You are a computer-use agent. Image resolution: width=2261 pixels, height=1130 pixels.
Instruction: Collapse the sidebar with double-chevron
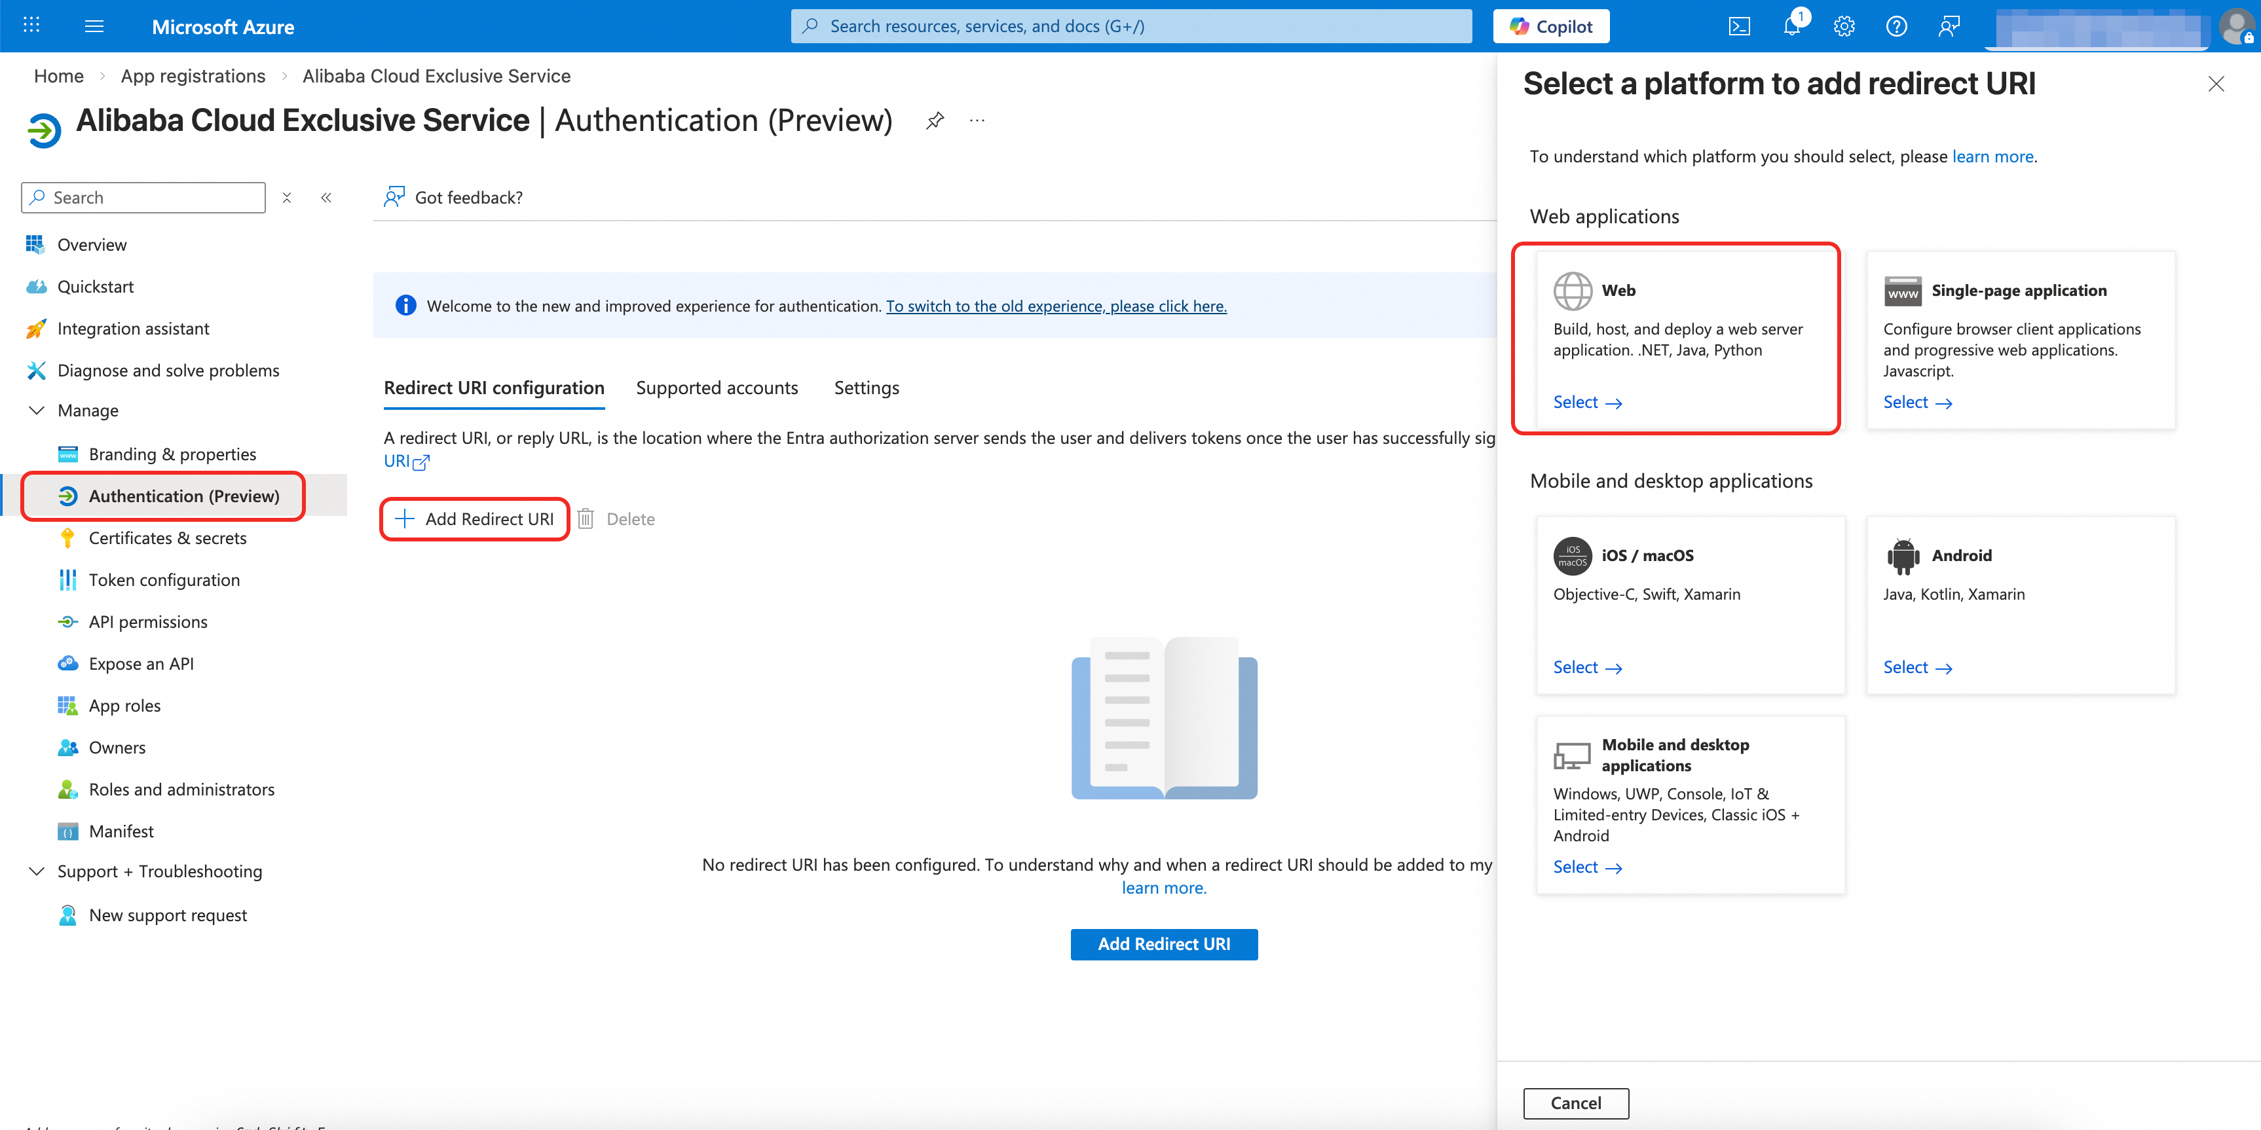(x=327, y=198)
